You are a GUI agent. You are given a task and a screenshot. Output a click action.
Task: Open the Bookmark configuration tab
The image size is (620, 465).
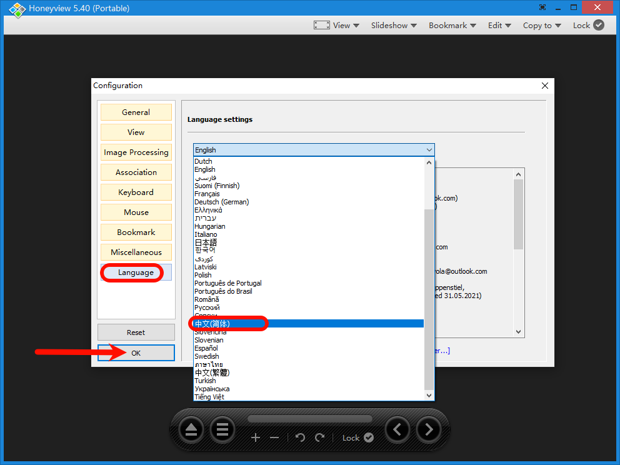(136, 232)
